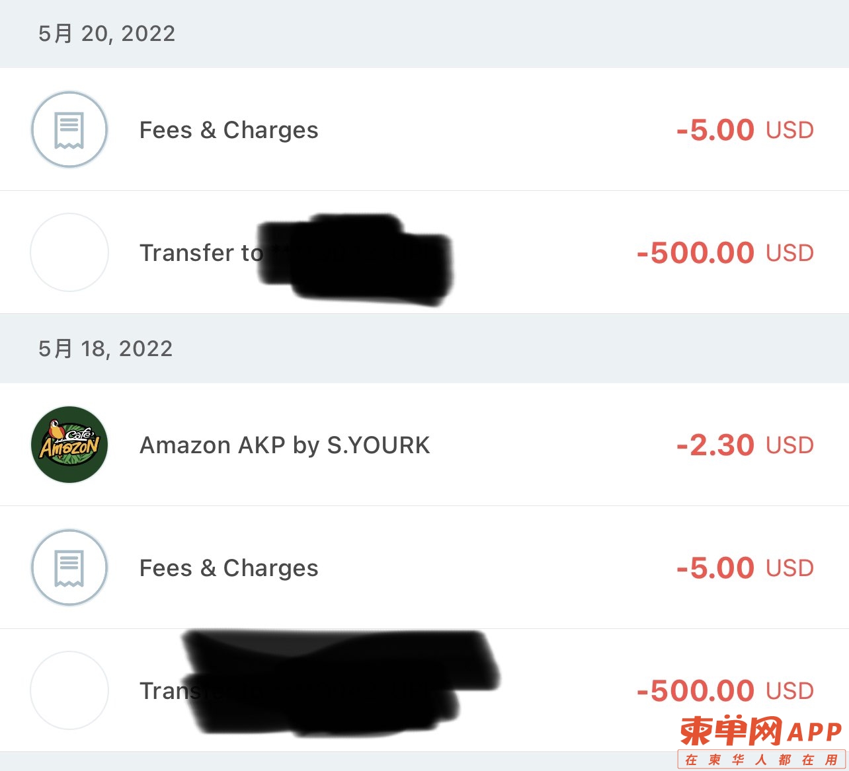
Task: Tap the blank circle beside 'Transfer to'
Action: [69, 252]
